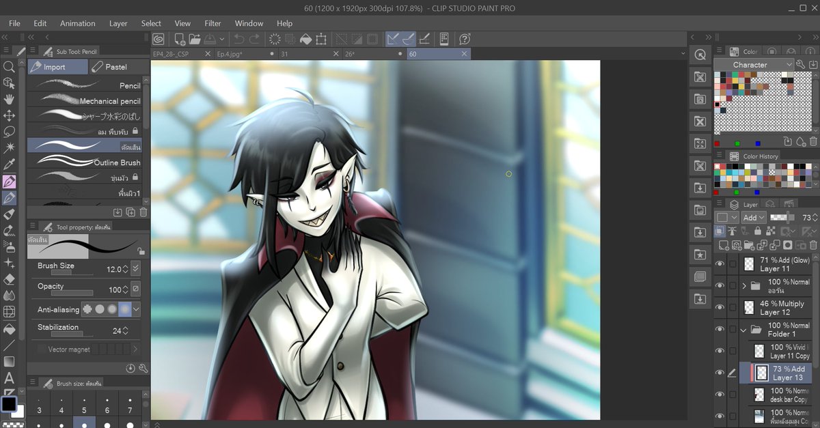This screenshot has width=820, height=428.
Task: Open the Window menu
Action: pos(249,23)
